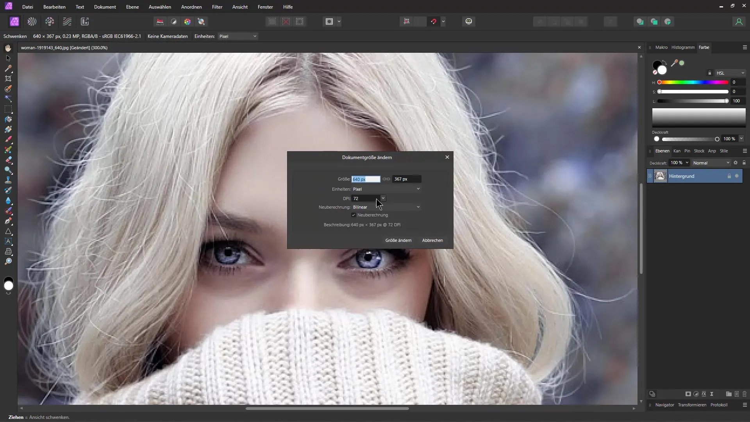Select the Zoom magnifier tool
The height and width of the screenshot is (422, 750).
pos(8,261)
